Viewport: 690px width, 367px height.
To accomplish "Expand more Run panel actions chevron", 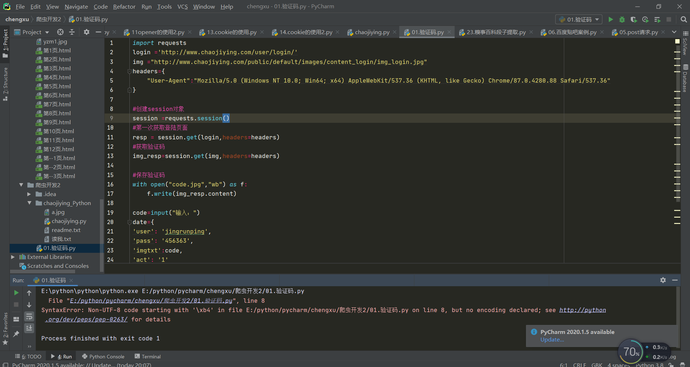I will [x=29, y=346].
